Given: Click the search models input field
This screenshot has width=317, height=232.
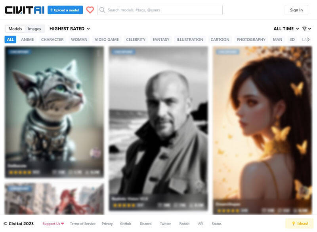Looking at the screenshot, I should pyautogui.click(x=162, y=10).
